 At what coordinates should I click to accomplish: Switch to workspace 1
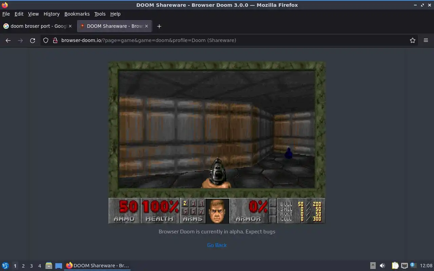15,266
